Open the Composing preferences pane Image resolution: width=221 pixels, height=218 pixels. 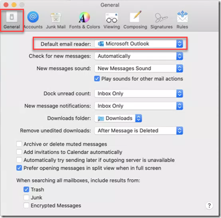click(x=135, y=20)
